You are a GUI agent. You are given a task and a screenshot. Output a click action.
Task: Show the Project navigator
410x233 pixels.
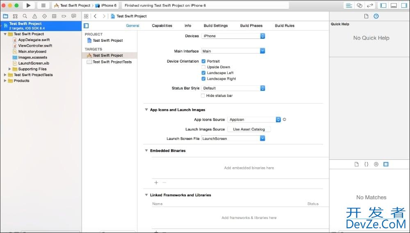[x=5, y=16]
